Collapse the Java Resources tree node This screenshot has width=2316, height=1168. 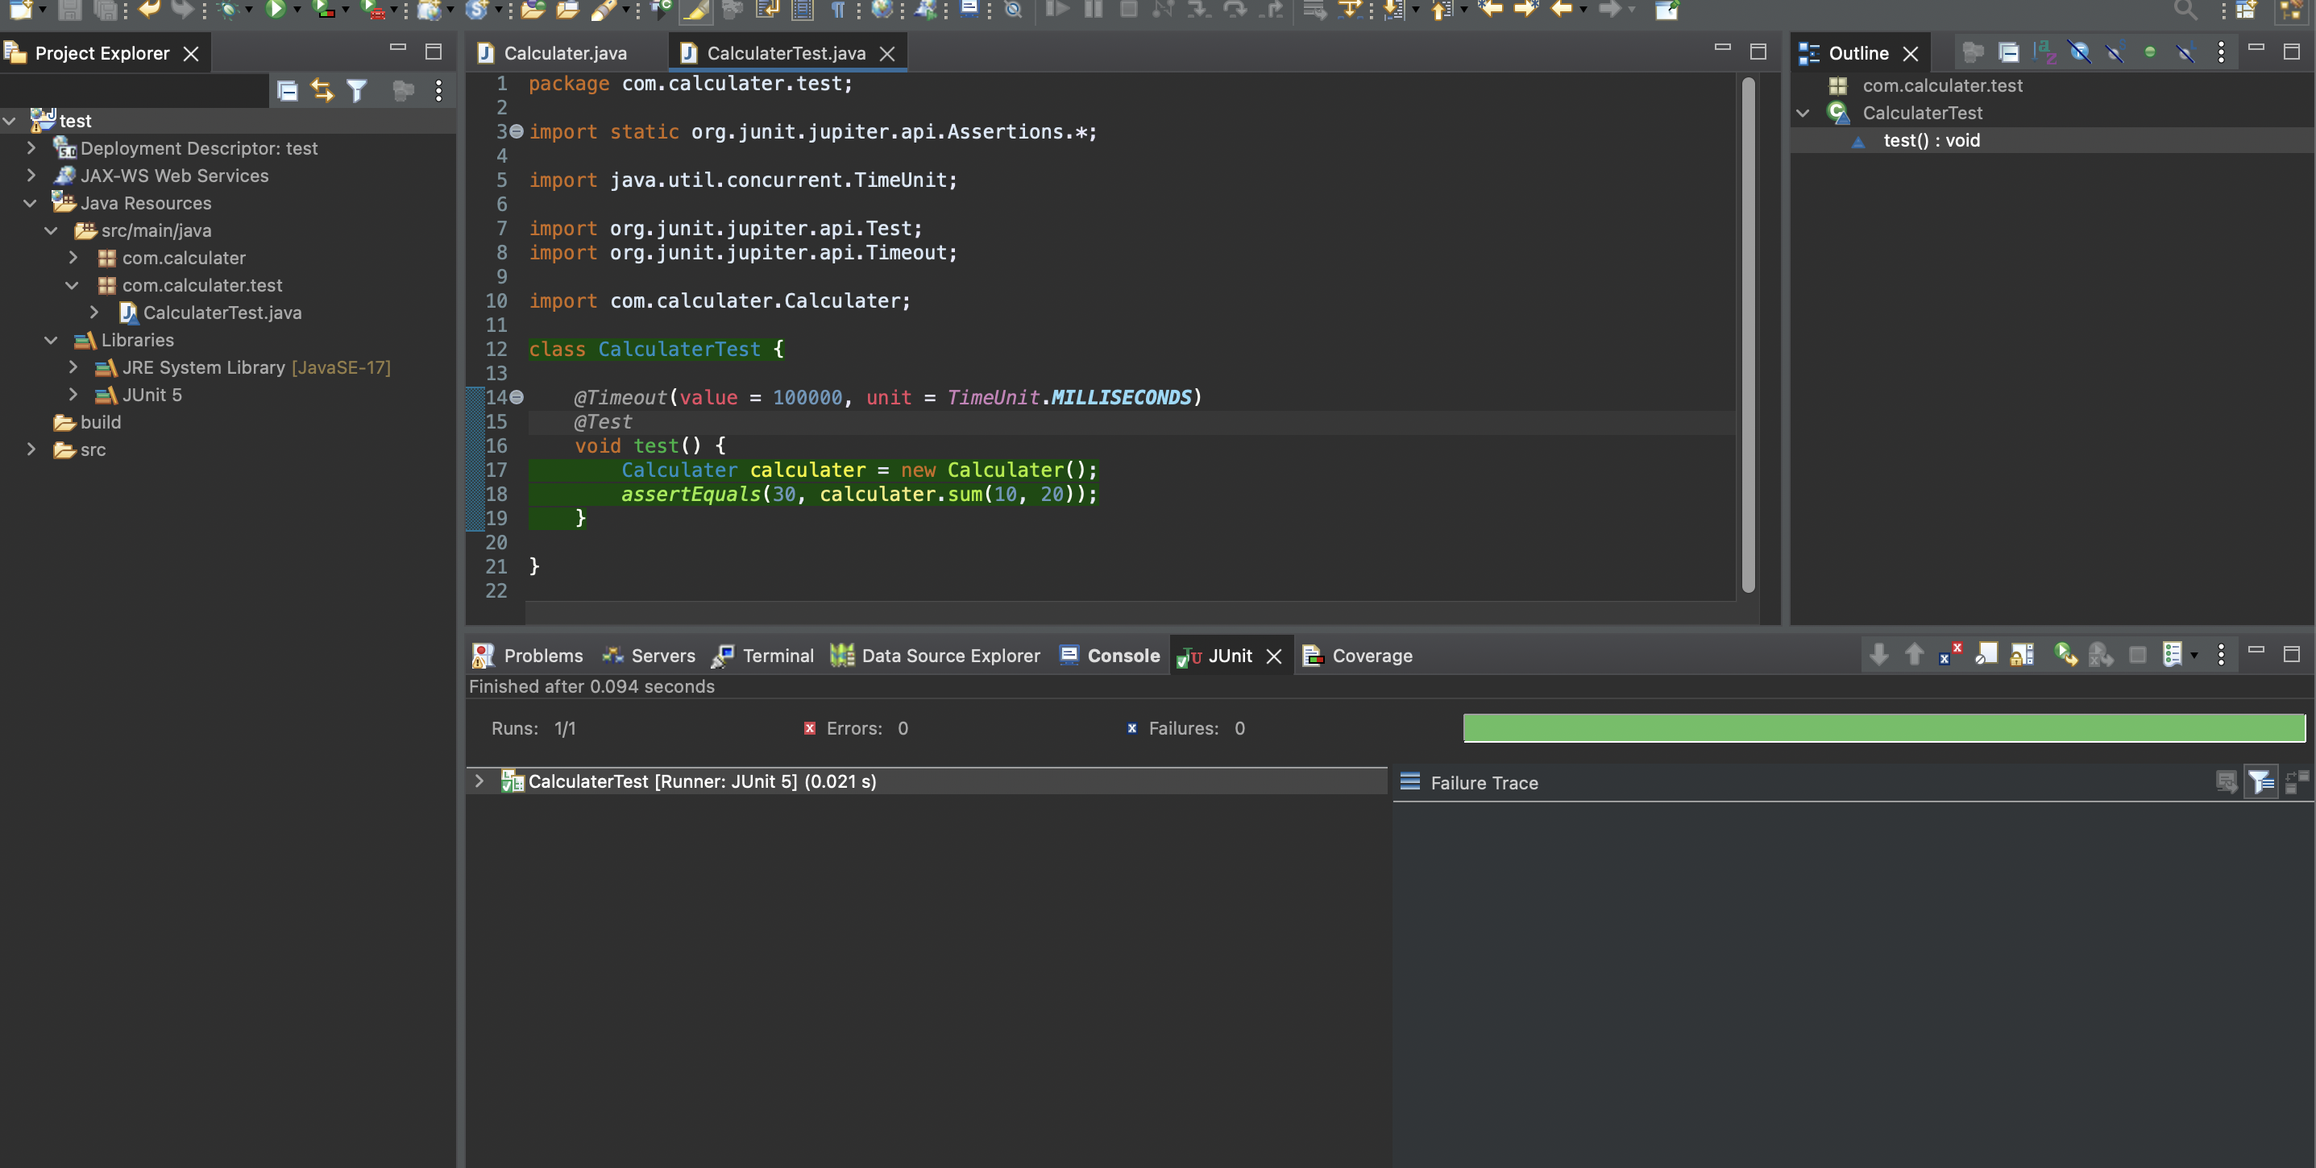[31, 203]
